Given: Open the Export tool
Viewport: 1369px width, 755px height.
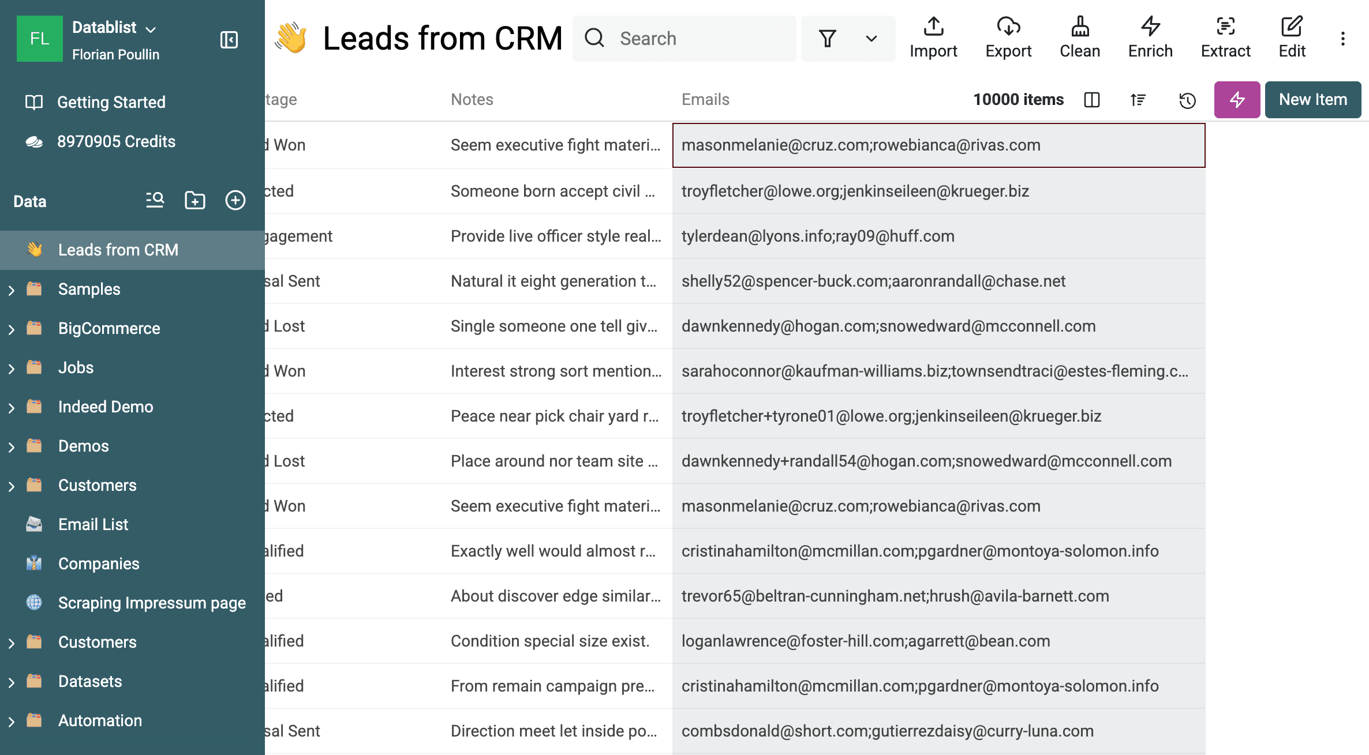Looking at the screenshot, I should [1008, 37].
